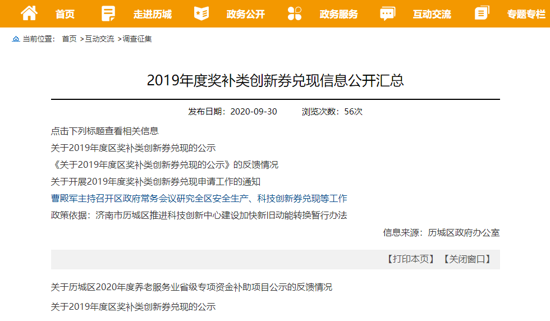Open link 关于2019年度区奖补类创新券兑现的公示 in article body

[x=134, y=148]
